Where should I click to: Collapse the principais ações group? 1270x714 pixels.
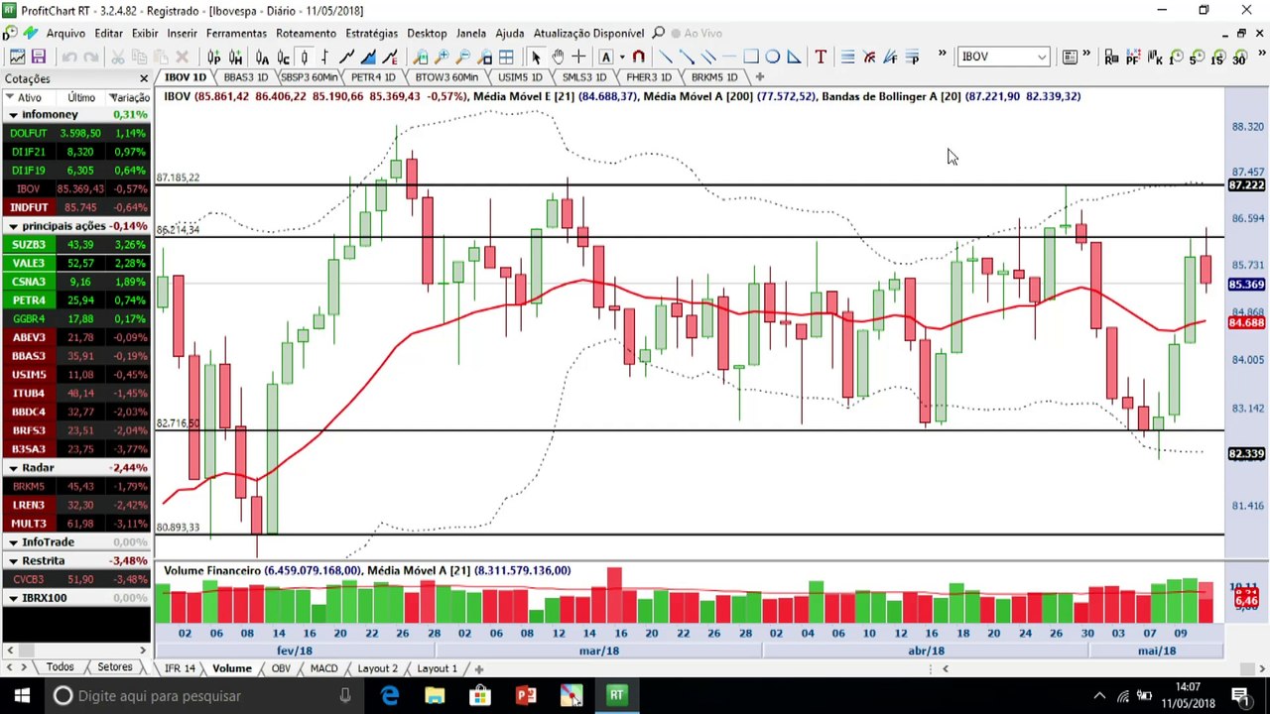click(x=14, y=226)
